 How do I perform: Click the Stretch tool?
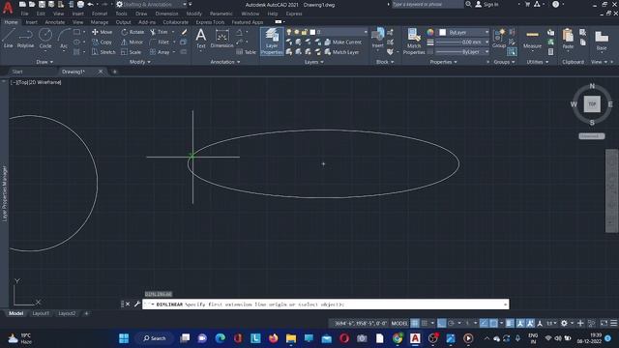point(103,52)
